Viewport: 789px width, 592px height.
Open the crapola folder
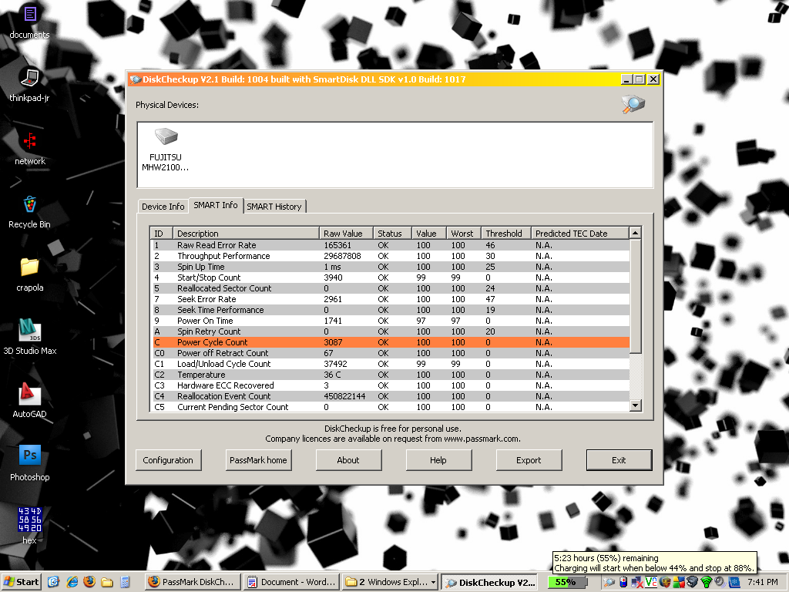(30, 275)
